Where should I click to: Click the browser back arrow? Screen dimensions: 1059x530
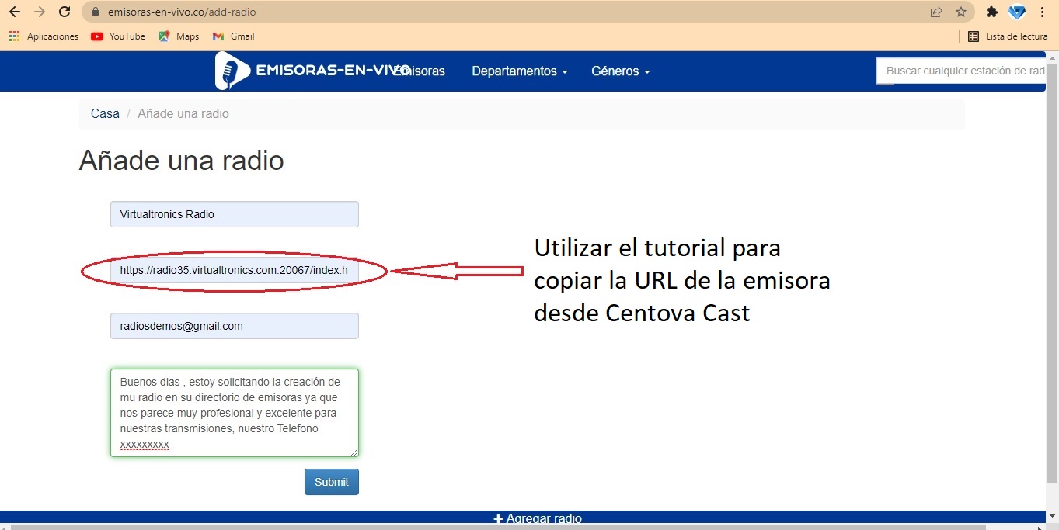[14, 12]
